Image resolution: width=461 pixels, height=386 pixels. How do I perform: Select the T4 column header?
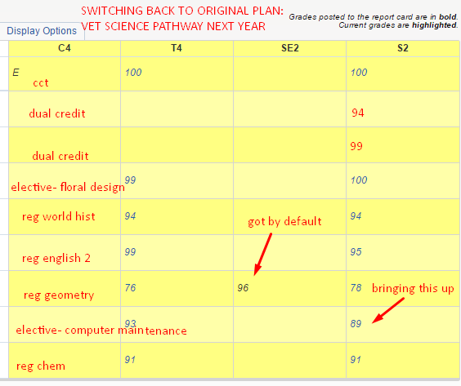(177, 48)
